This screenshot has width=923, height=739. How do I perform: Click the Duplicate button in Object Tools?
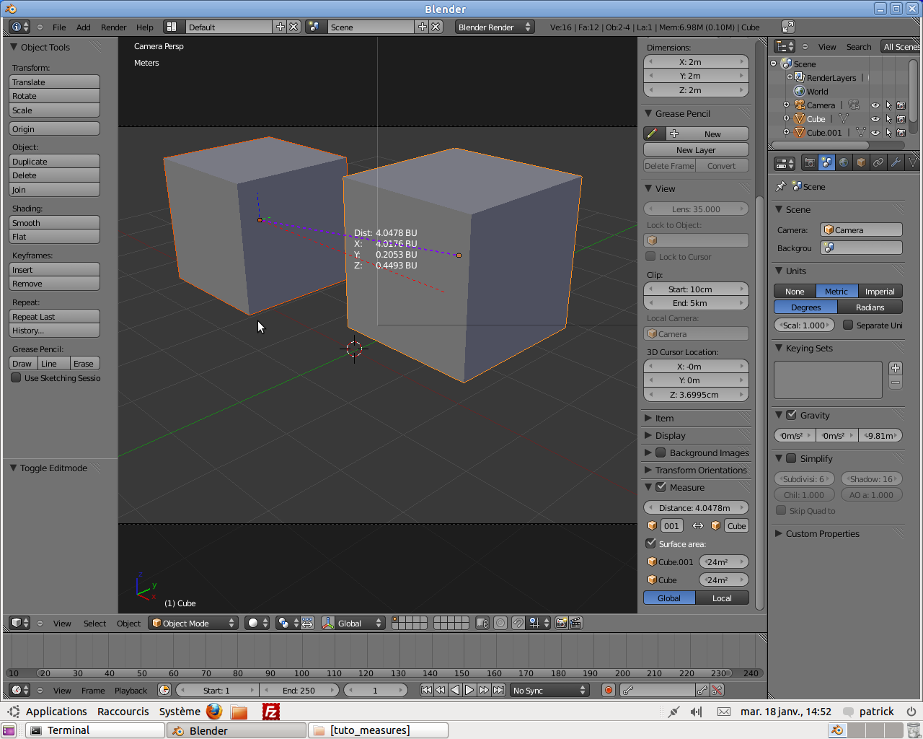click(54, 161)
